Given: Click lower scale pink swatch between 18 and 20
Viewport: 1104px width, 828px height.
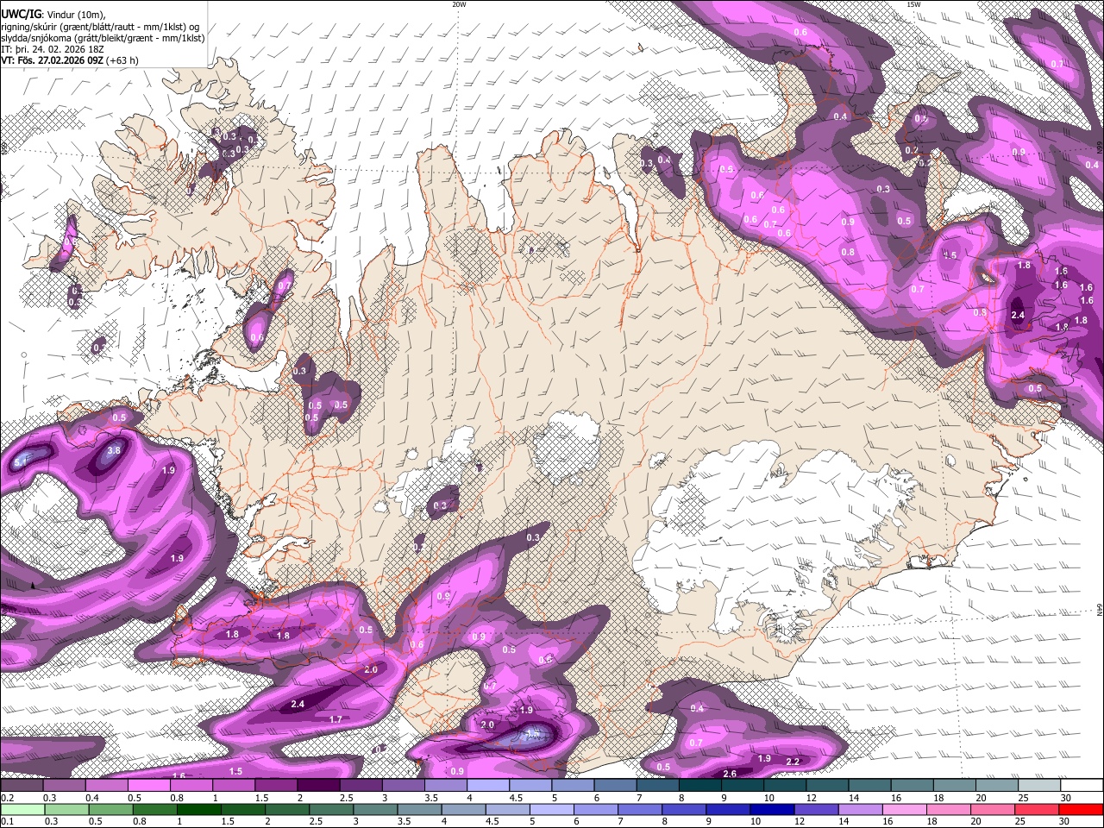Looking at the screenshot, I should point(949,809).
